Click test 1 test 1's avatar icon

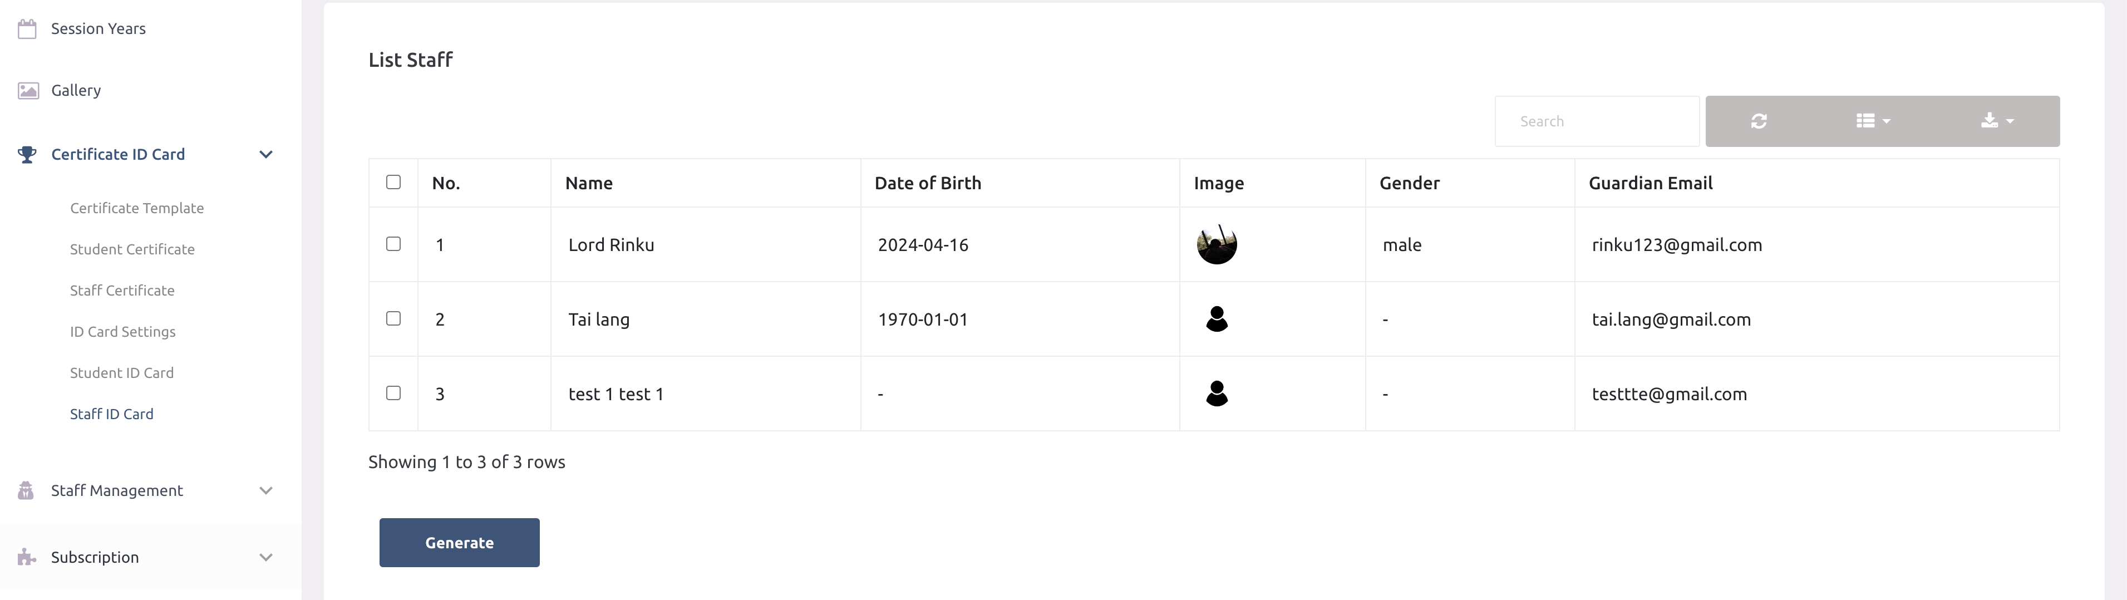pos(1216,393)
